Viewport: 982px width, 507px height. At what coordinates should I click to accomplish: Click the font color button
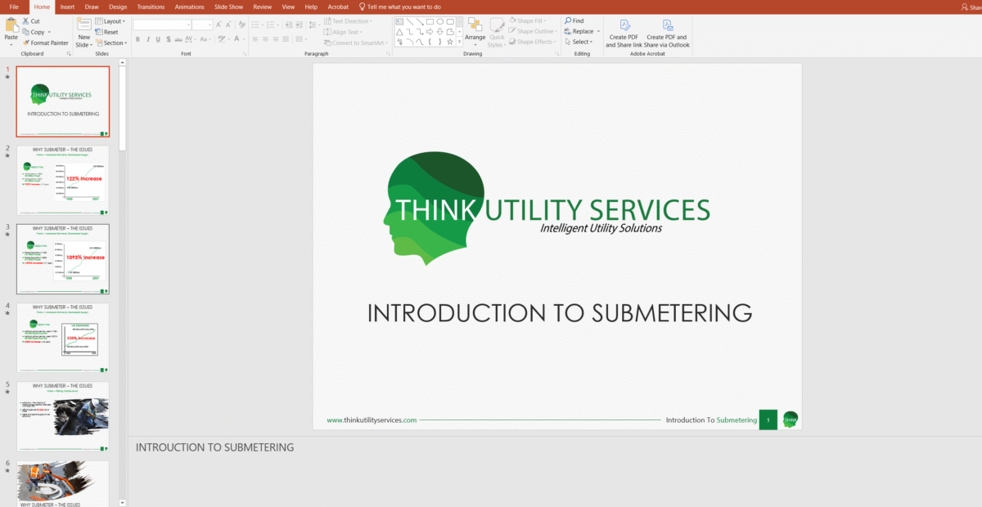[x=237, y=38]
